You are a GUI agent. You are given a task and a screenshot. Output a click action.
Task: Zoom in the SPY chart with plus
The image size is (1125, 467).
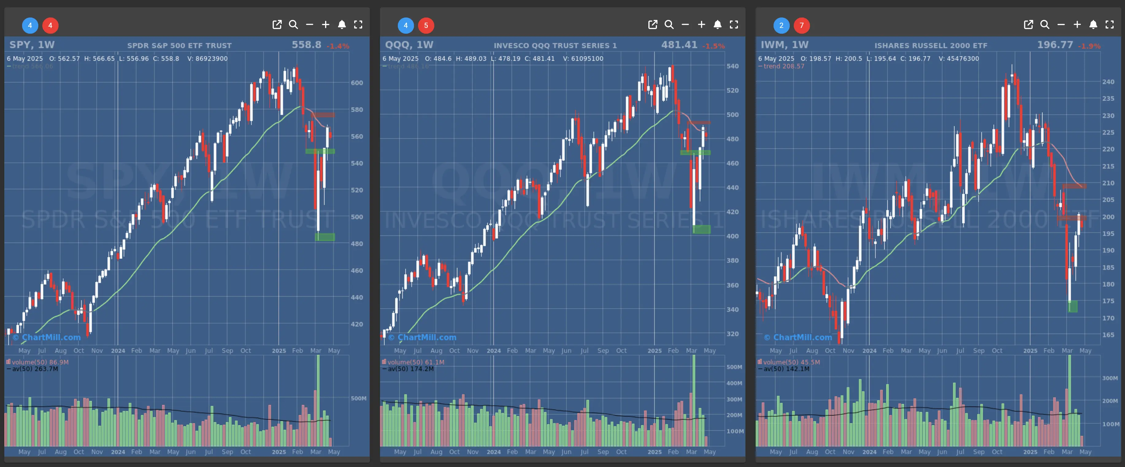pos(326,25)
